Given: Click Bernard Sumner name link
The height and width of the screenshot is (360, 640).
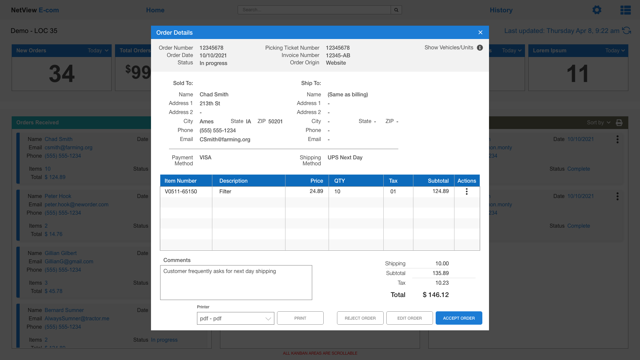Looking at the screenshot, I should coord(64,310).
